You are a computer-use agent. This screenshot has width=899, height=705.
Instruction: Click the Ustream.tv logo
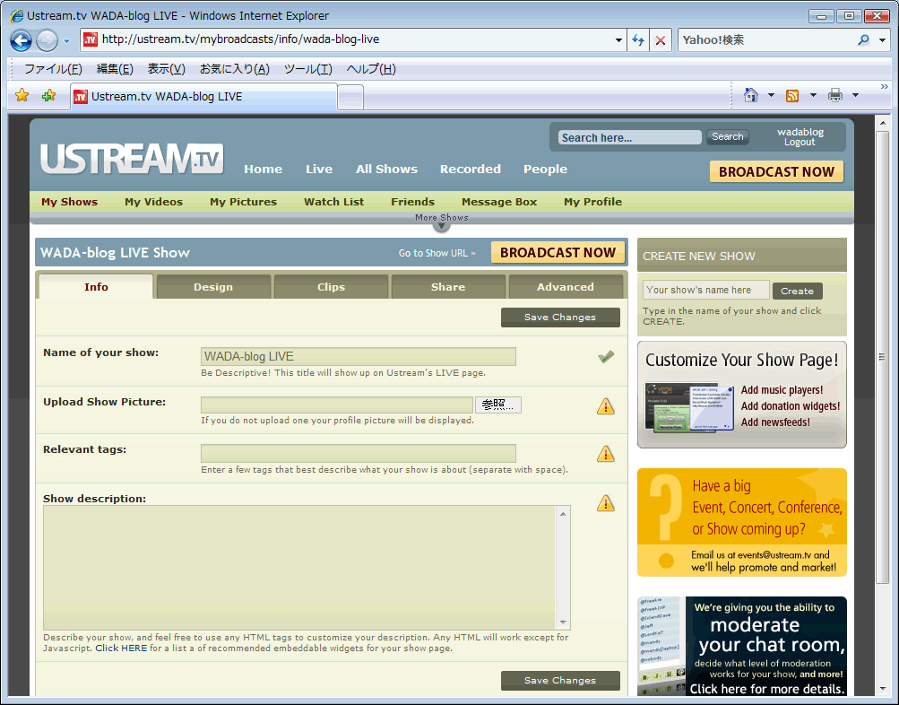[131, 159]
